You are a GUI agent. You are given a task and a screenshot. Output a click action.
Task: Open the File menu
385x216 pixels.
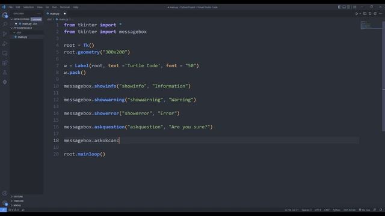11,7
